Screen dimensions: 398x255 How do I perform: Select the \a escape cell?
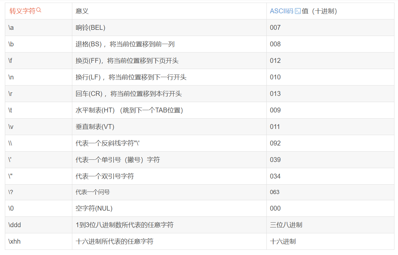point(39,28)
